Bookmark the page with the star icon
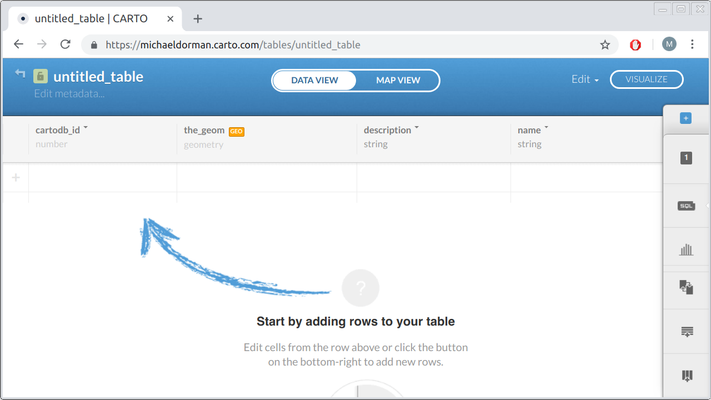The width and height of the screenshot is (711, 400). (605, 44)
